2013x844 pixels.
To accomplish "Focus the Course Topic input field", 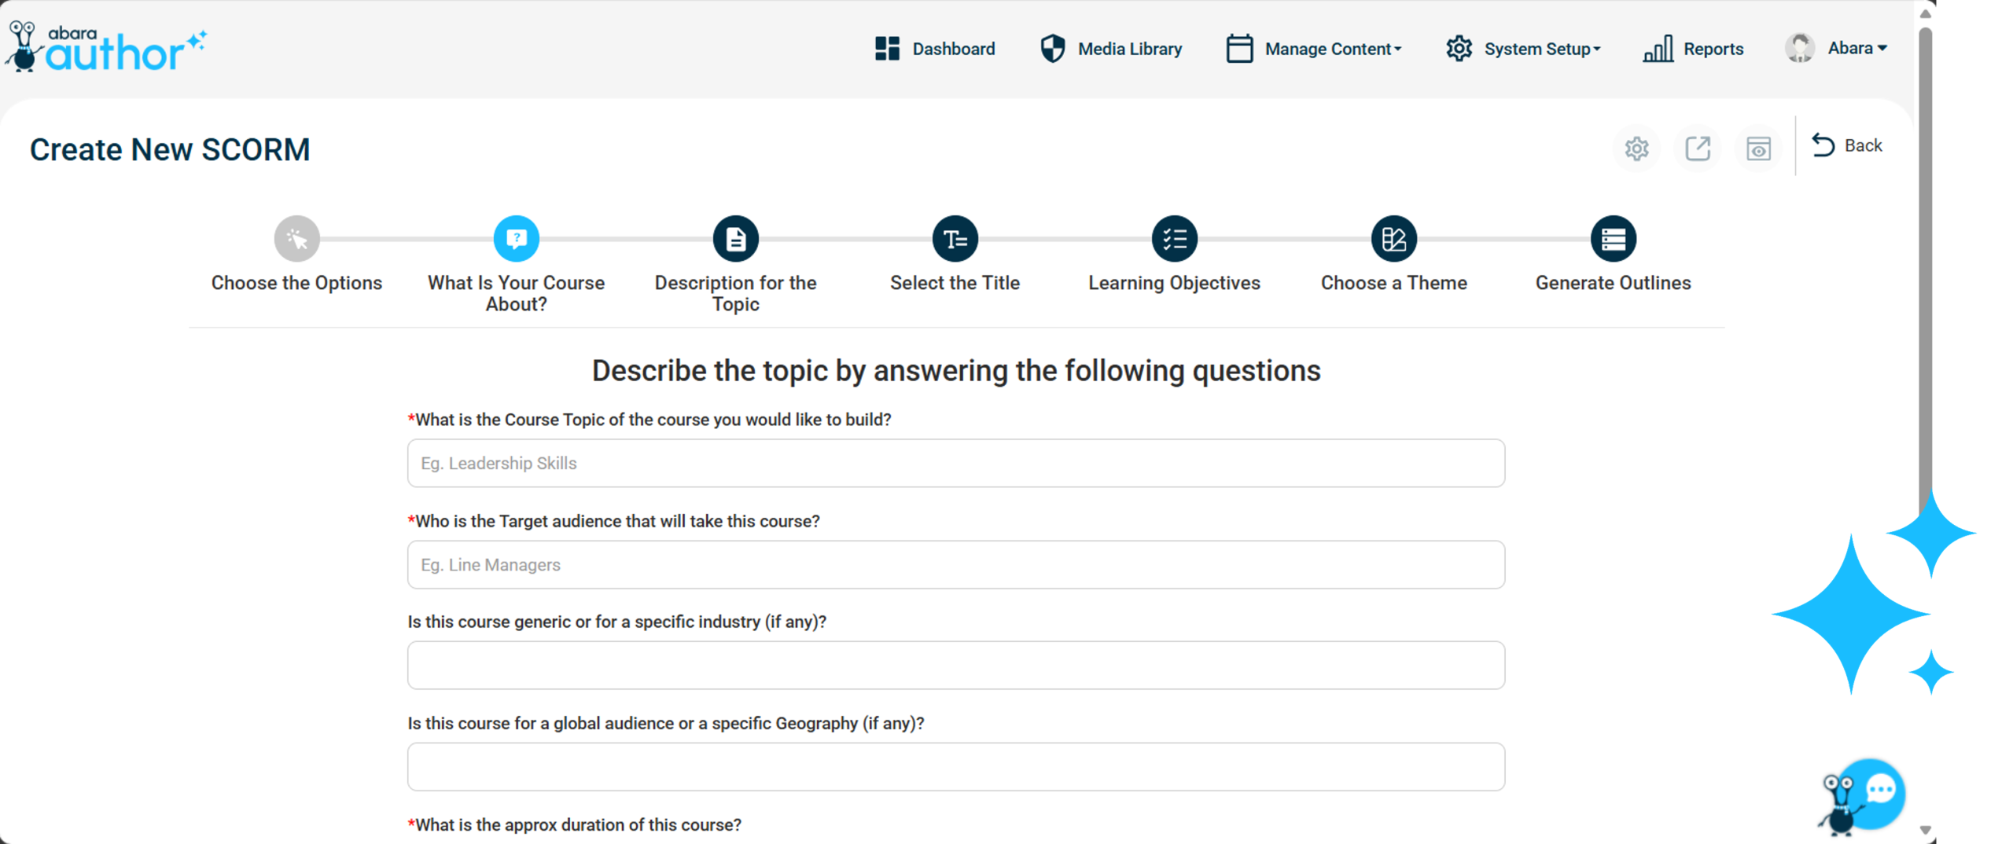I will 955,463.
